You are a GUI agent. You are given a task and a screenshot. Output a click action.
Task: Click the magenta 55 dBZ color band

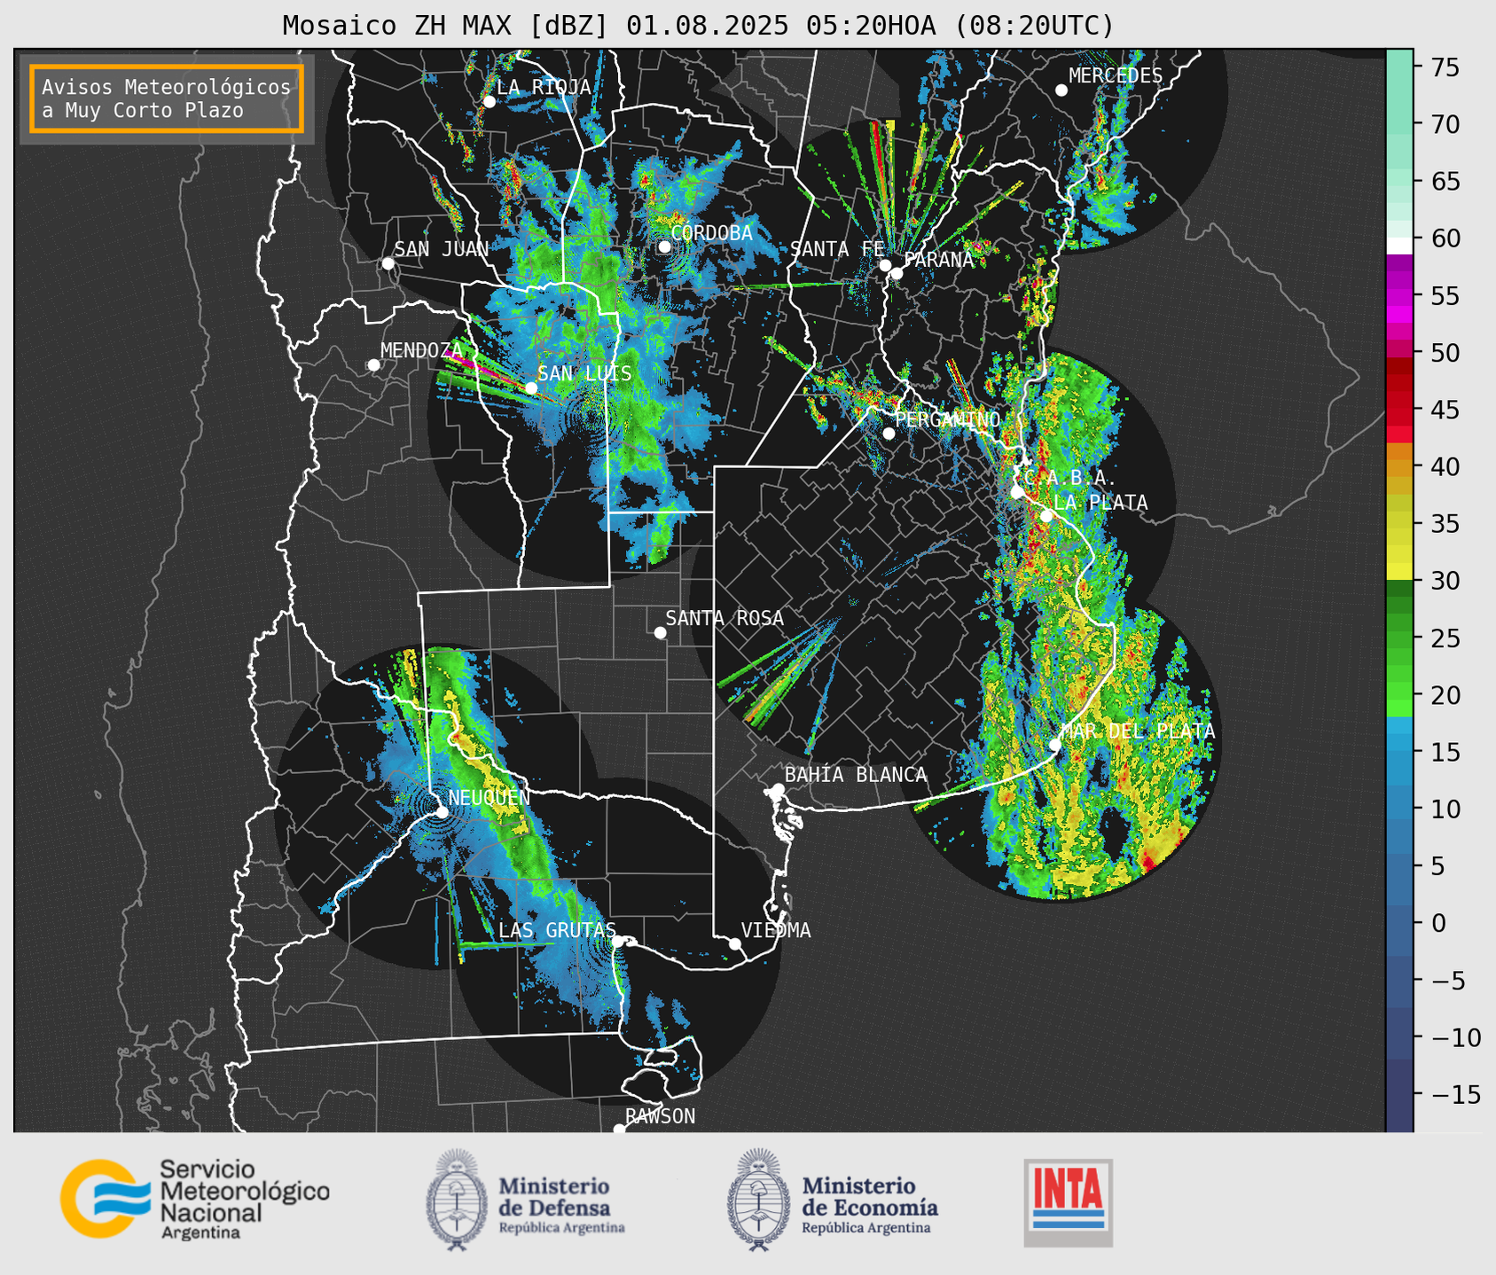[x=1398, y=296]
